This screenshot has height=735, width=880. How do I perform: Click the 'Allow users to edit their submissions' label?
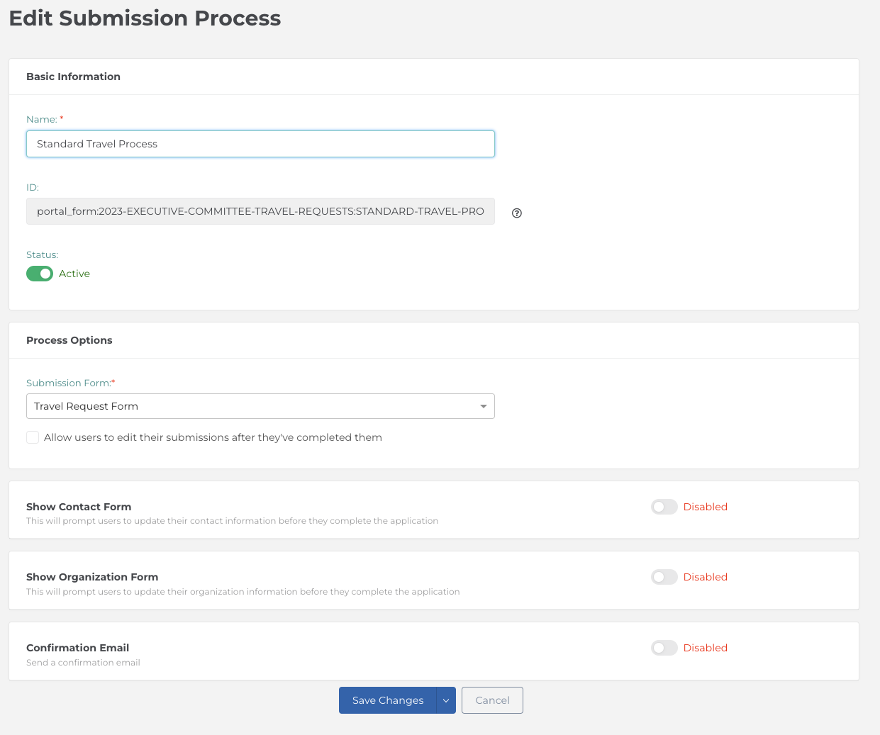[213, 437]
